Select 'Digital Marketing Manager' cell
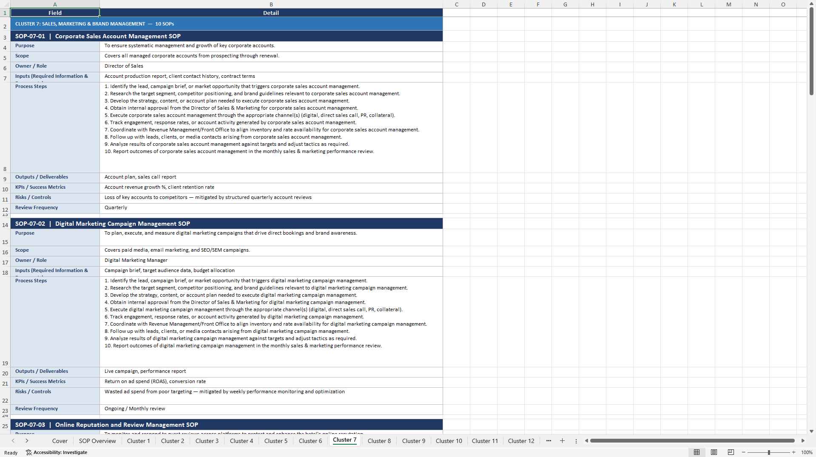This screenshot has height=457, width=816. click(x=271, y=261)
